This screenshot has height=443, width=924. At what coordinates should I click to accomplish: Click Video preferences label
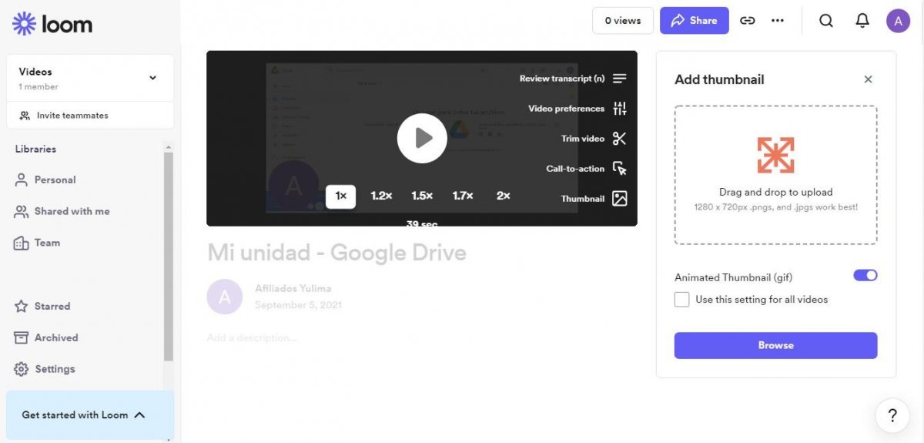tap(566, 109)
